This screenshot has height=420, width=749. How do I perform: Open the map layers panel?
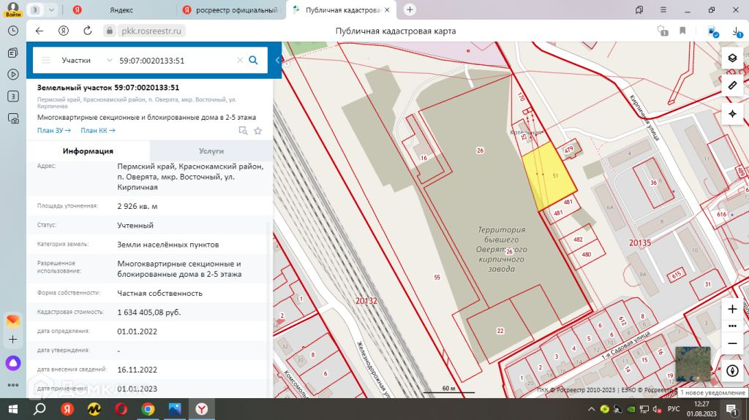[x=732, y=58]
